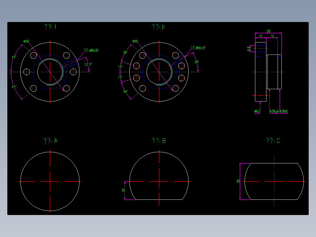This screenshot has width=316, height=237.
Task: Select the view title labeled "??: I"
Action: (x=50, y=27)
